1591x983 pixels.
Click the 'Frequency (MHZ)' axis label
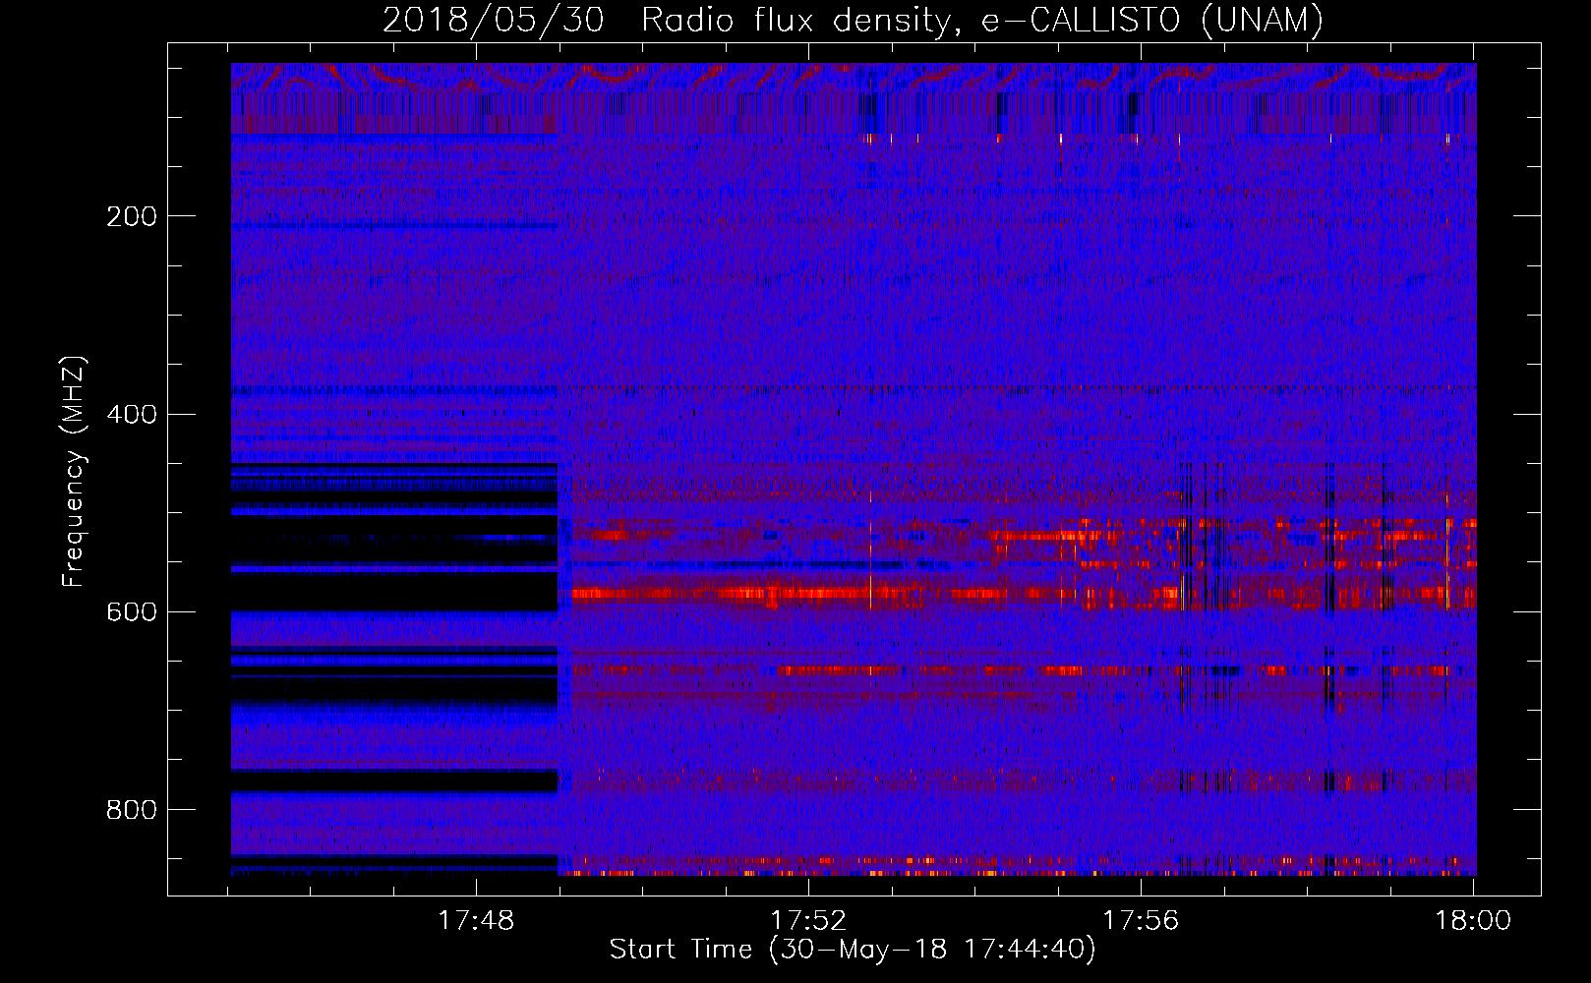[74, 472]
